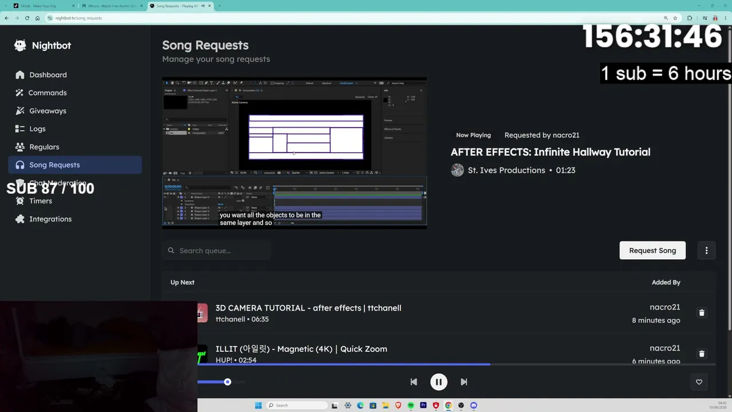Click 'AFTER EFFECTS: Infinite Hallway Tutorial' title

550,152
